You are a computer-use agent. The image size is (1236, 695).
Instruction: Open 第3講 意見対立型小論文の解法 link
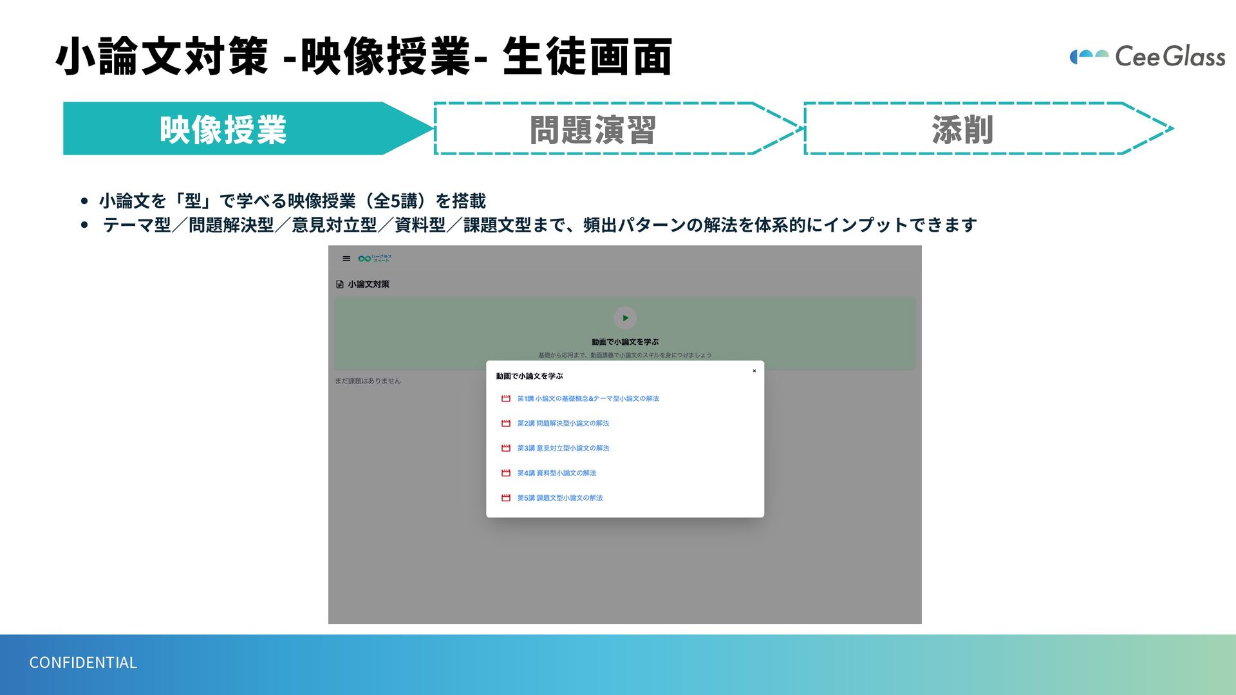(563, 449)
